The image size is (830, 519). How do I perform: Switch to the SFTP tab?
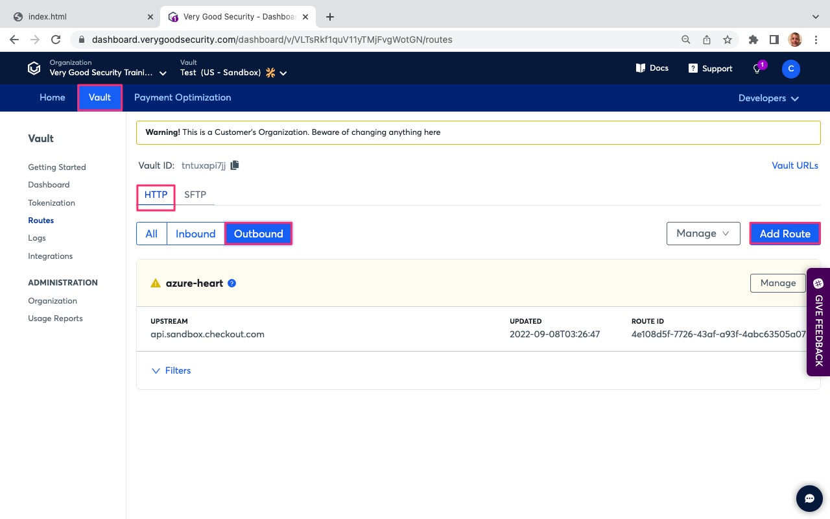pyautogui.click(x=195, y=195)
